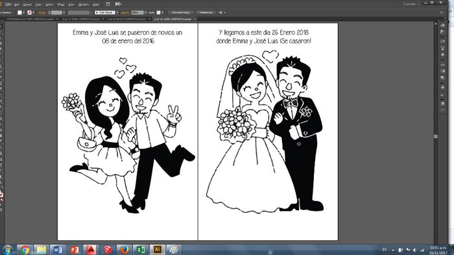
Task: Open the Fill swatch dropdown arrow
Action: pyautogui.click(x=23, y=12)
